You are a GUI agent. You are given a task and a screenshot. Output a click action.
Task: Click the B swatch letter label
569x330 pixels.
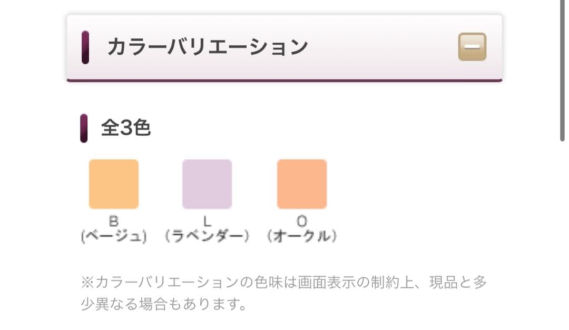[x=113, y=220]
